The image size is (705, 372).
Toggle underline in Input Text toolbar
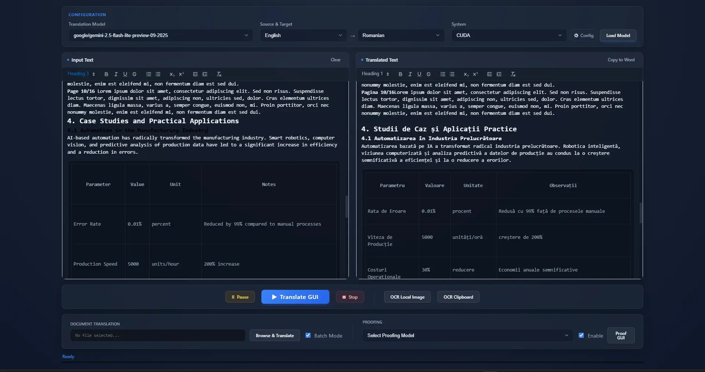click(x=125, y=74)
